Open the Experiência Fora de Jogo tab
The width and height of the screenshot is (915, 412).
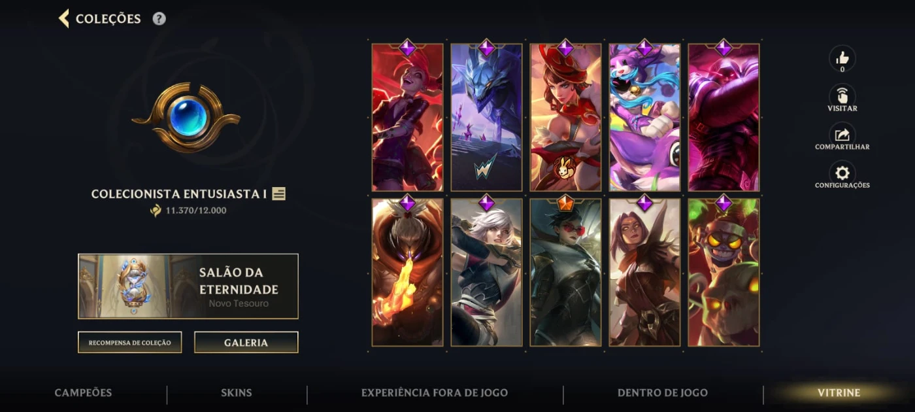click(435, 393)
